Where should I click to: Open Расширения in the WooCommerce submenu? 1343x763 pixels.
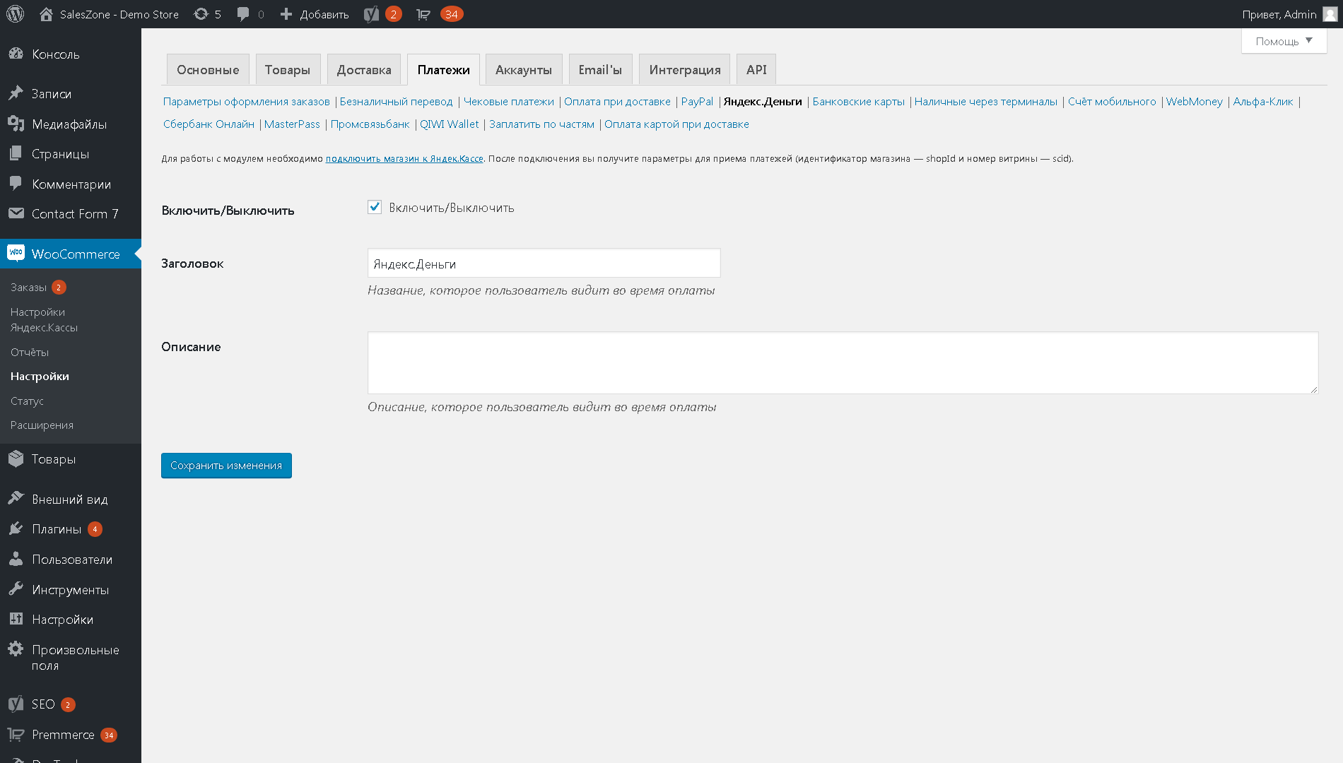click(x=42, y=425)
